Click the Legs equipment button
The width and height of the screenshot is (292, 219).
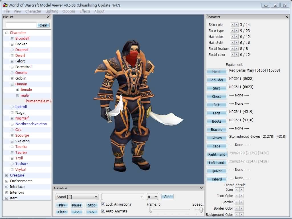point(216,113)
